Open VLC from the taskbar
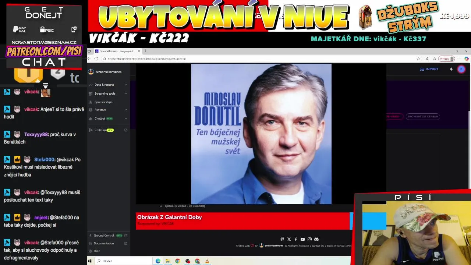Viewport: 471px width, 265px height. 207,261
